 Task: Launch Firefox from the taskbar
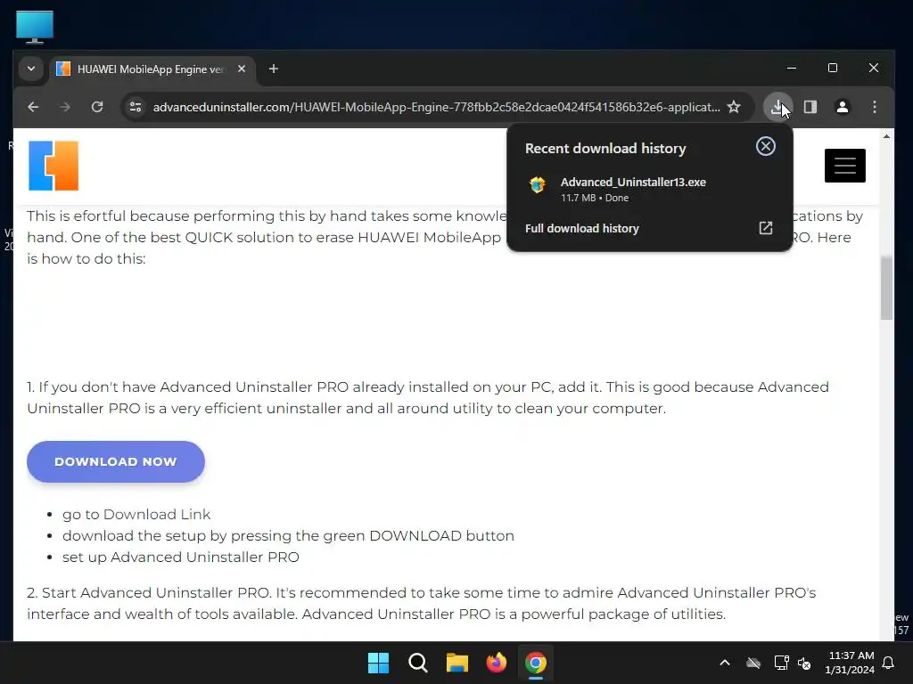coord(496,663)
